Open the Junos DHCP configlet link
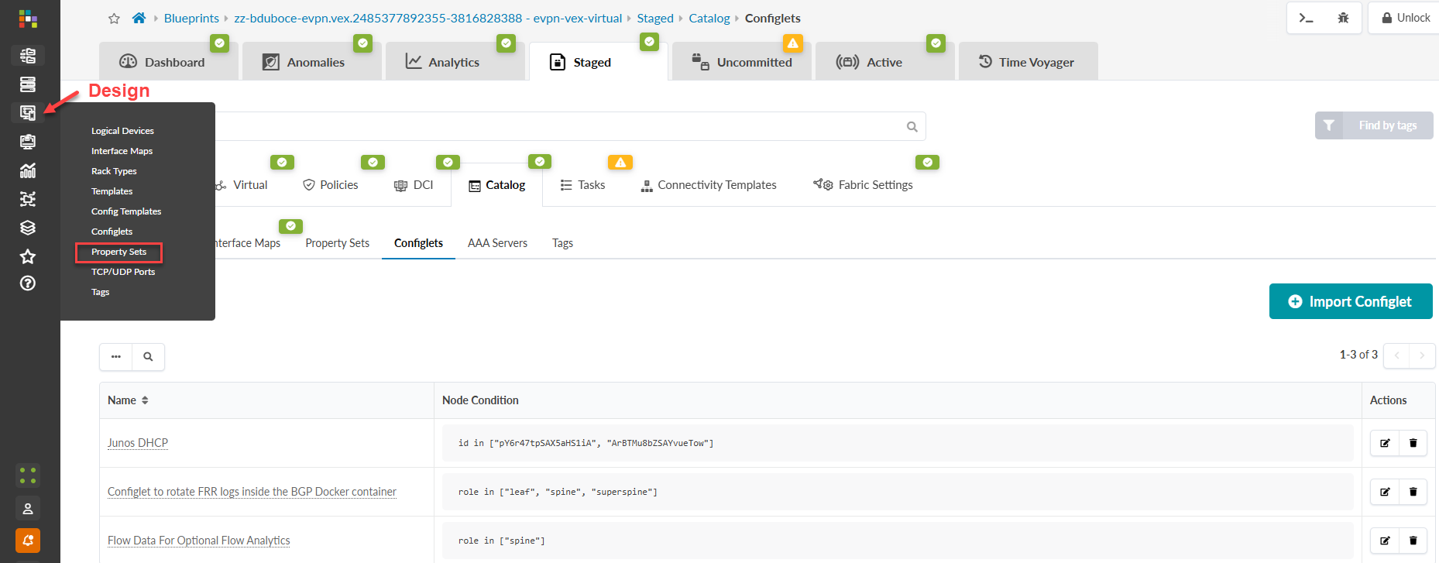The width and height of the screenshot is (1439, 563). 138,443
